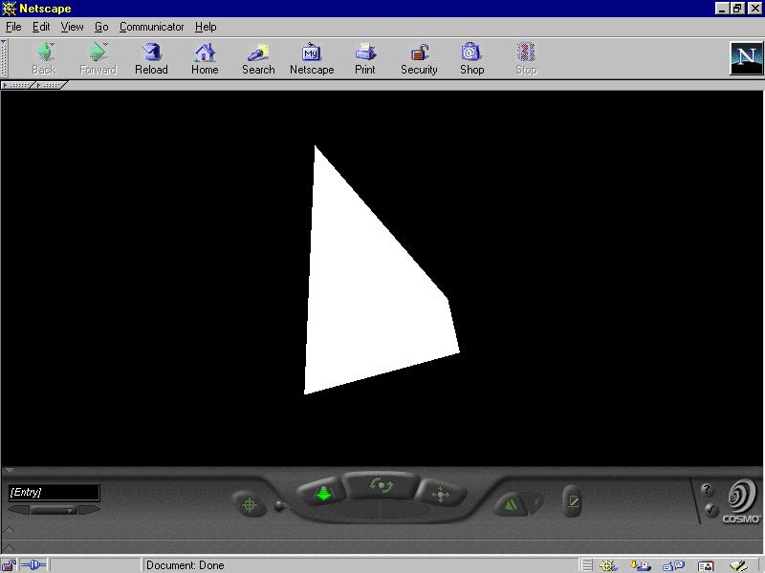Collapse the first toolbar tab handle
Image resolution: width=765 pixels, height=573 pixels.
coord(17,85)
